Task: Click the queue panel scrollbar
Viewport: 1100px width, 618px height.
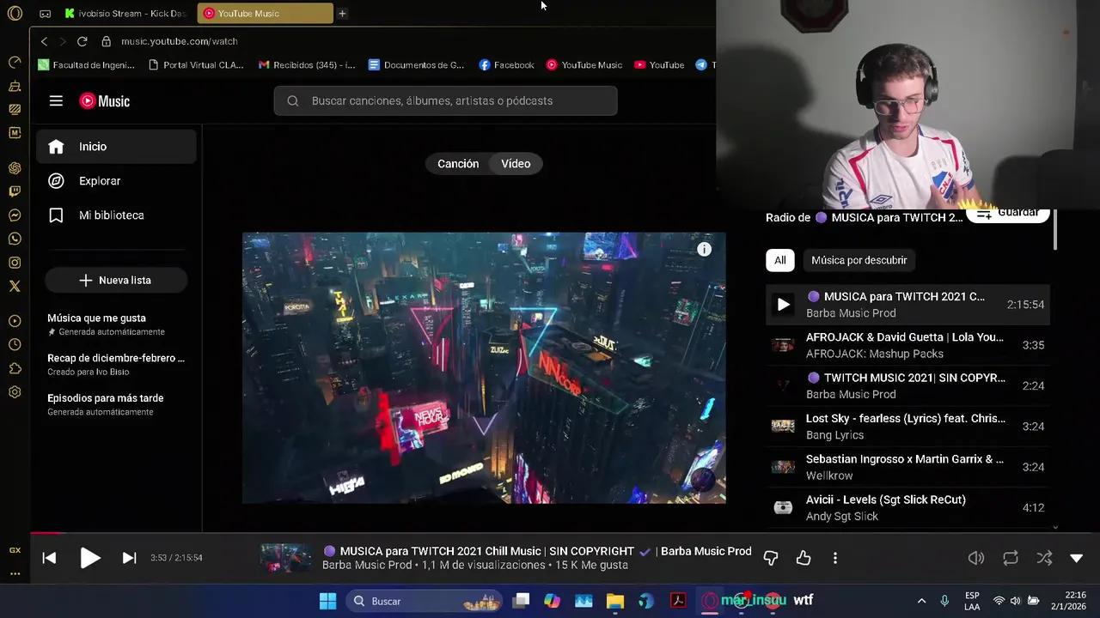Action: point(1055,230)
